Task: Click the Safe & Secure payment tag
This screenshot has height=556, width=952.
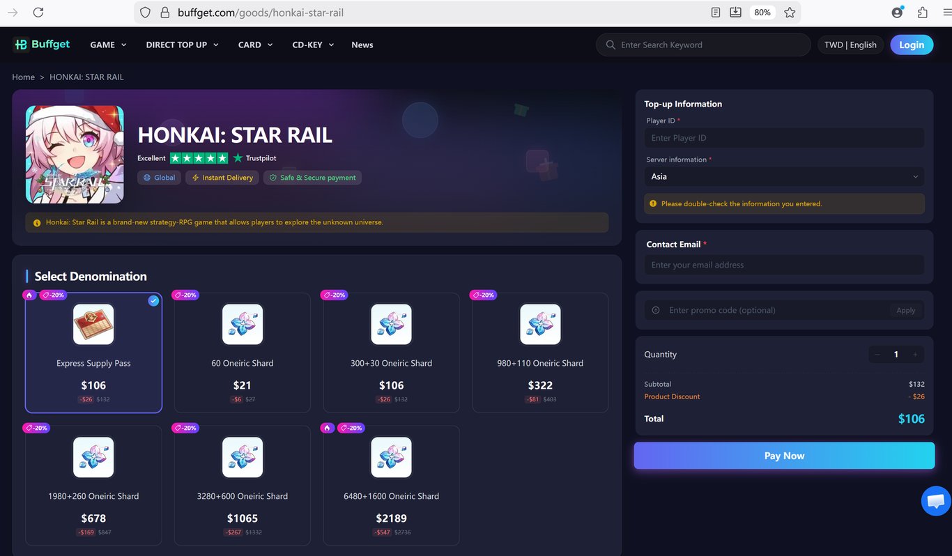Action: point(312,178)
